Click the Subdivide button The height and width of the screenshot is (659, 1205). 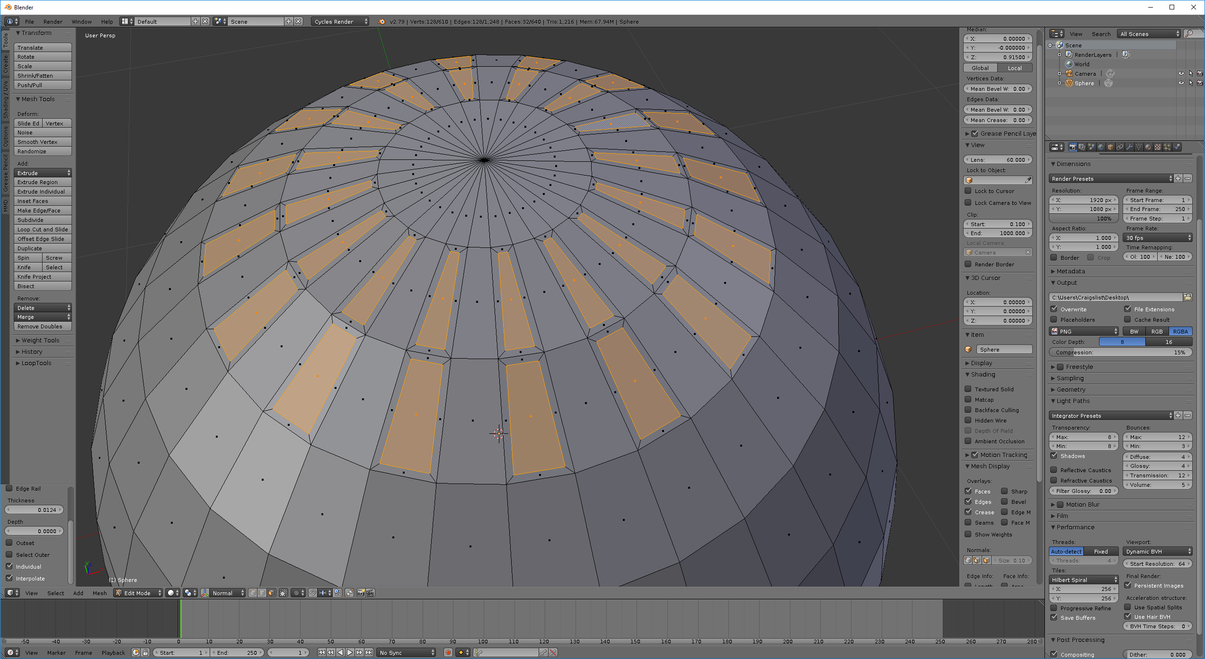click(x=43, y=220)
